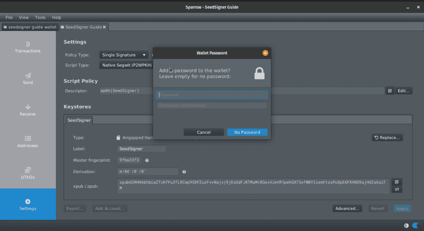The image size is (424, 231).
Task: Minimize the Sparrow window
Action: pyautogui.click(x=408, y=7)
